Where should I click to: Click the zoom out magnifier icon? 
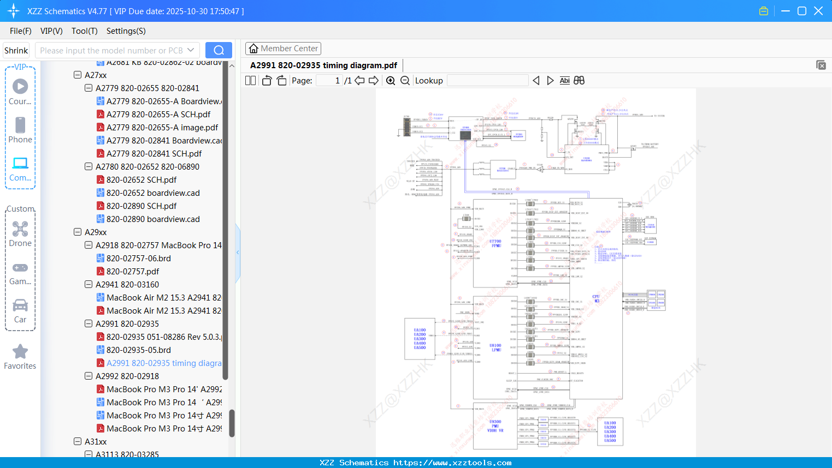[x=405, y=81]
